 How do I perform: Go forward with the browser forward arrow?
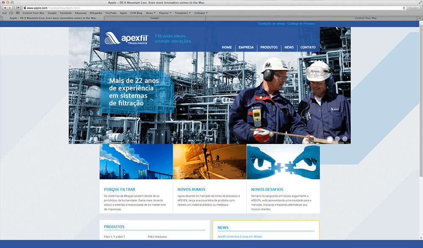[10, 8]
